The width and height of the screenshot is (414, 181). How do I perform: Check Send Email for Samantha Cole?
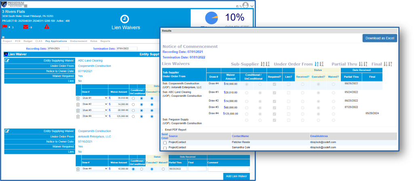pos(165,148)
